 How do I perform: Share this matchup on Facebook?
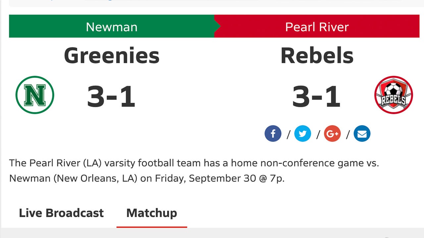273,134
